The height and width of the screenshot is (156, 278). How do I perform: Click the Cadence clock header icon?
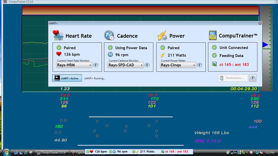(x=109, y=35)
